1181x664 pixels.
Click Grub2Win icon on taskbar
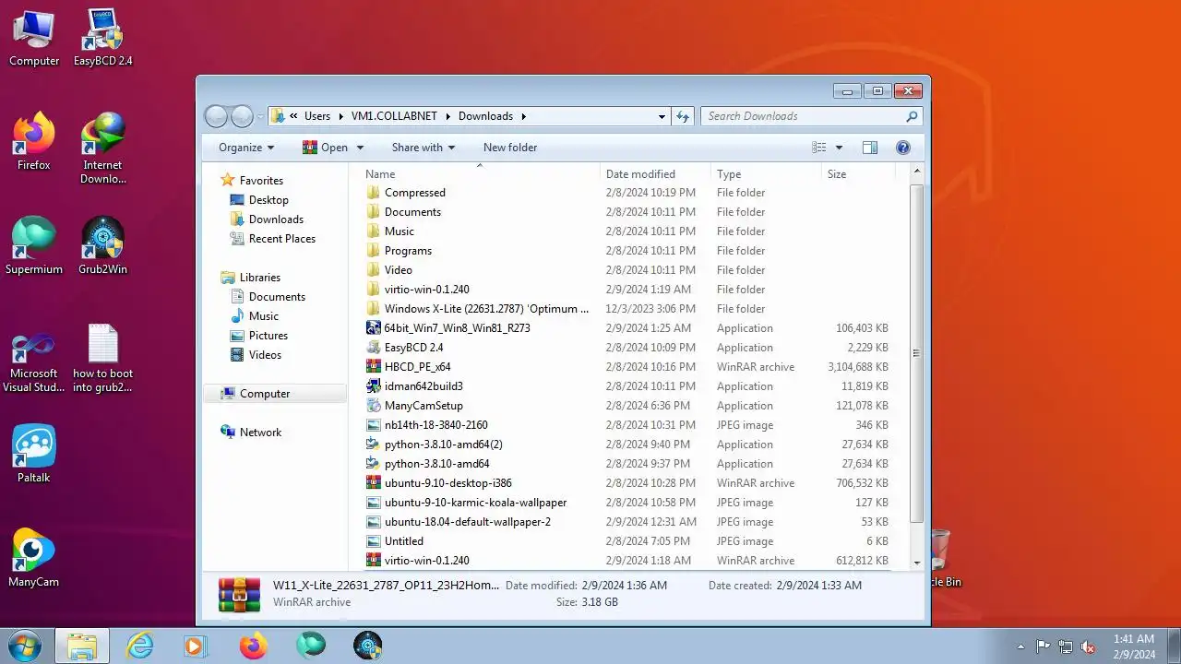click(x=368, y=646)
